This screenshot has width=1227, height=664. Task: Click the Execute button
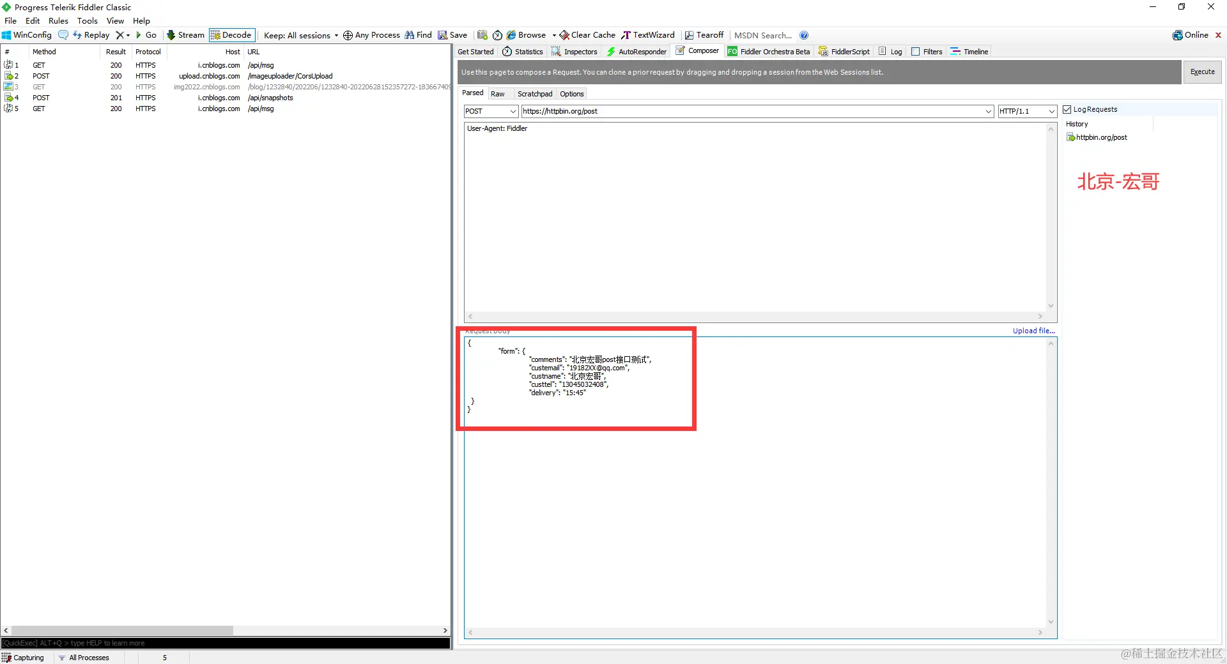click(x=1202, y=72)
